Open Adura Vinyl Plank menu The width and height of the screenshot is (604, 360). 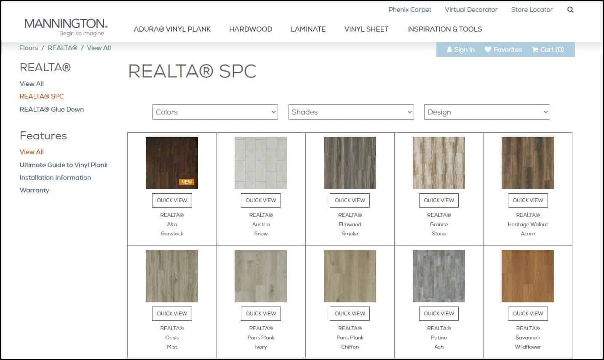pyautogui.click(x=172, y=29)
